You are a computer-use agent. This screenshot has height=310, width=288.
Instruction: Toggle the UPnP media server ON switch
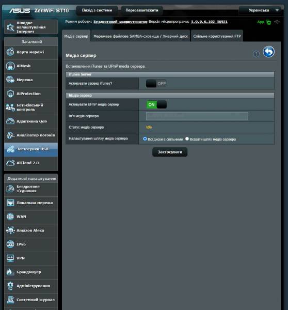tap(156, 104)
